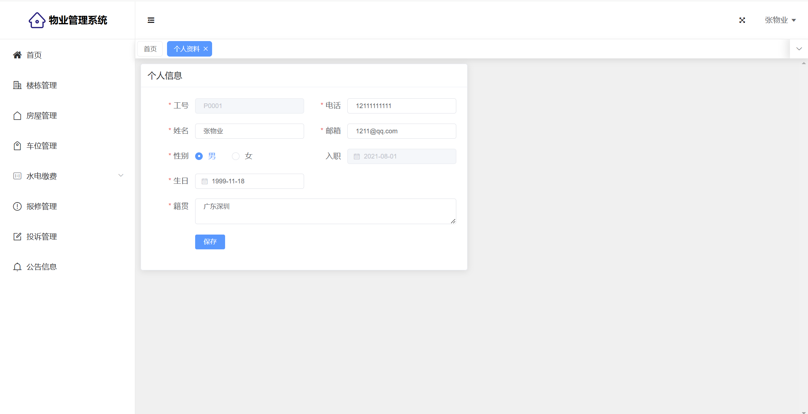Viewport: 808px width, 414px height.
Task: Click the 楼栋管理 building icon
Action: click(x=17, y=85)
